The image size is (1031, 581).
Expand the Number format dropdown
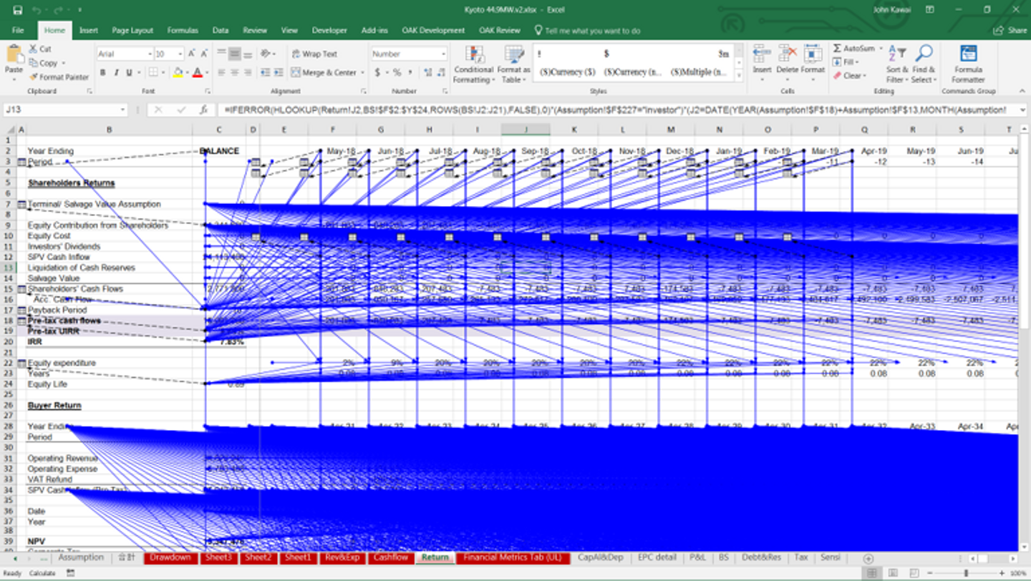[x=444, y=54]
